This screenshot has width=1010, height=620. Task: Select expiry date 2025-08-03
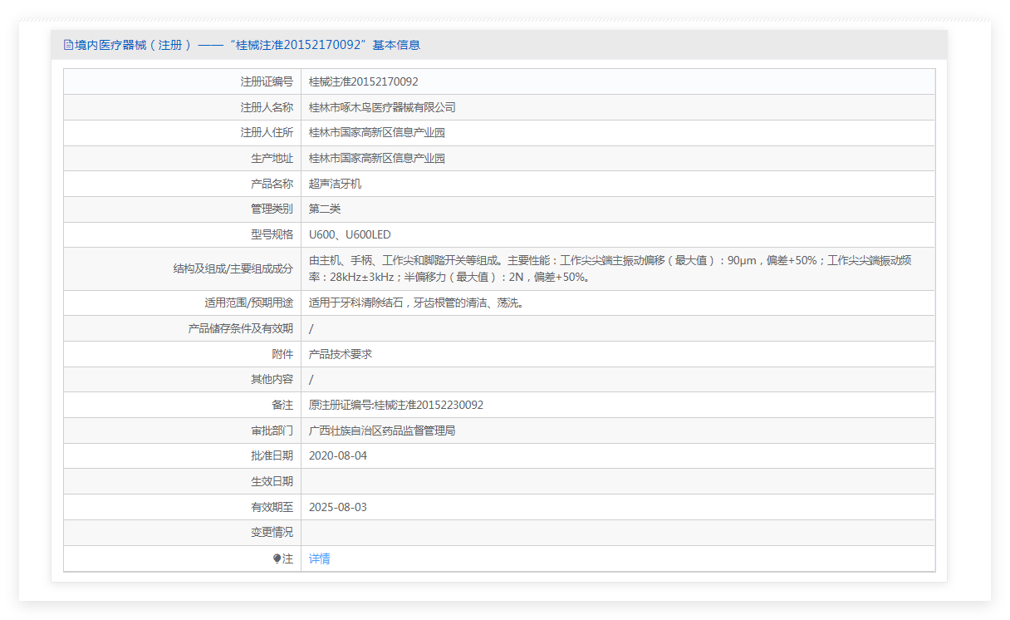[338, 507]
